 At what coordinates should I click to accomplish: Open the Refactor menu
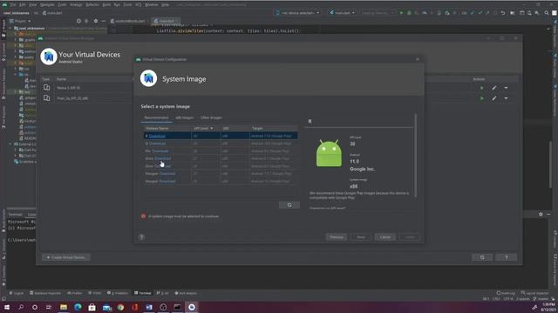click(92, 5)
